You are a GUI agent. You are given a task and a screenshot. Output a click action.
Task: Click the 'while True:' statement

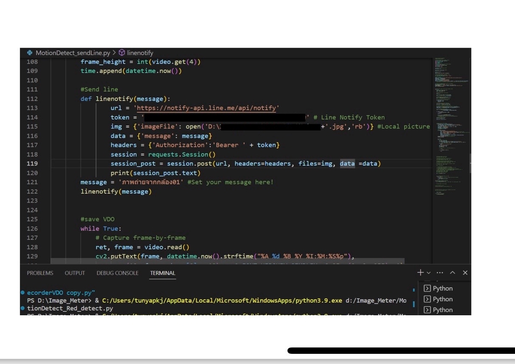101,228
